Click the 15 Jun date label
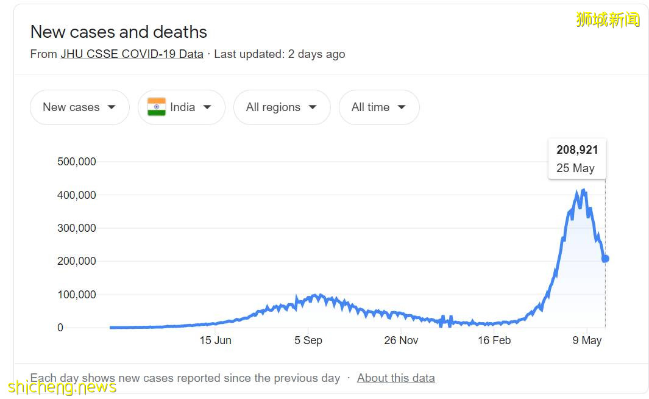Viewport: 649px width, 399px height. pos(215,340)
